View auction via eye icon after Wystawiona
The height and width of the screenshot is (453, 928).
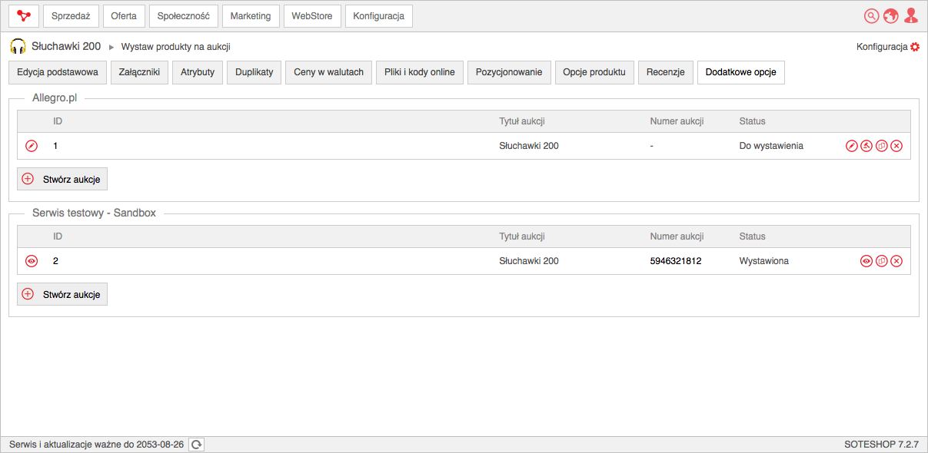tap(866, 261)
